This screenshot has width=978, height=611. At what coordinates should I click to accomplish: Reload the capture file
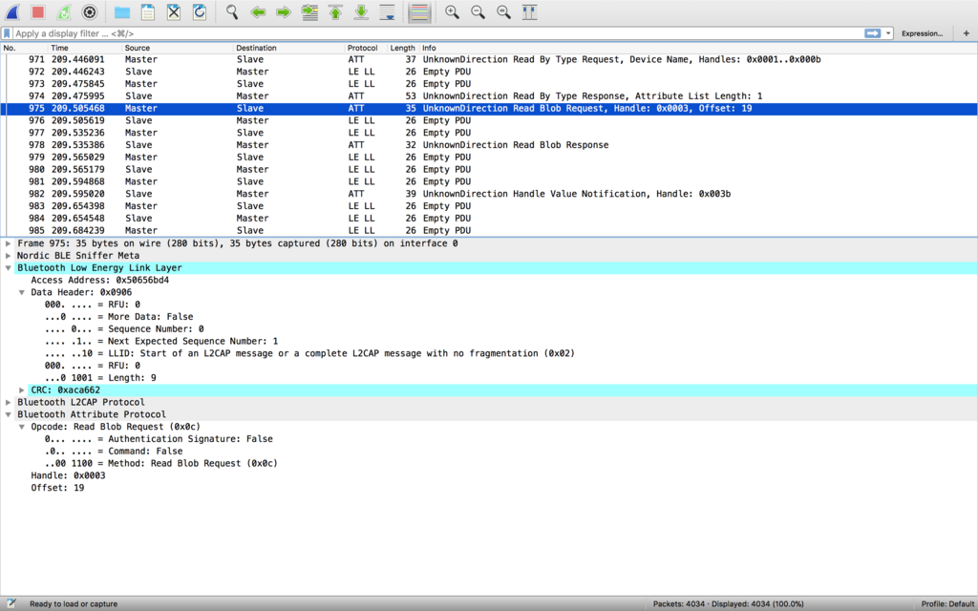pos(200,11)
